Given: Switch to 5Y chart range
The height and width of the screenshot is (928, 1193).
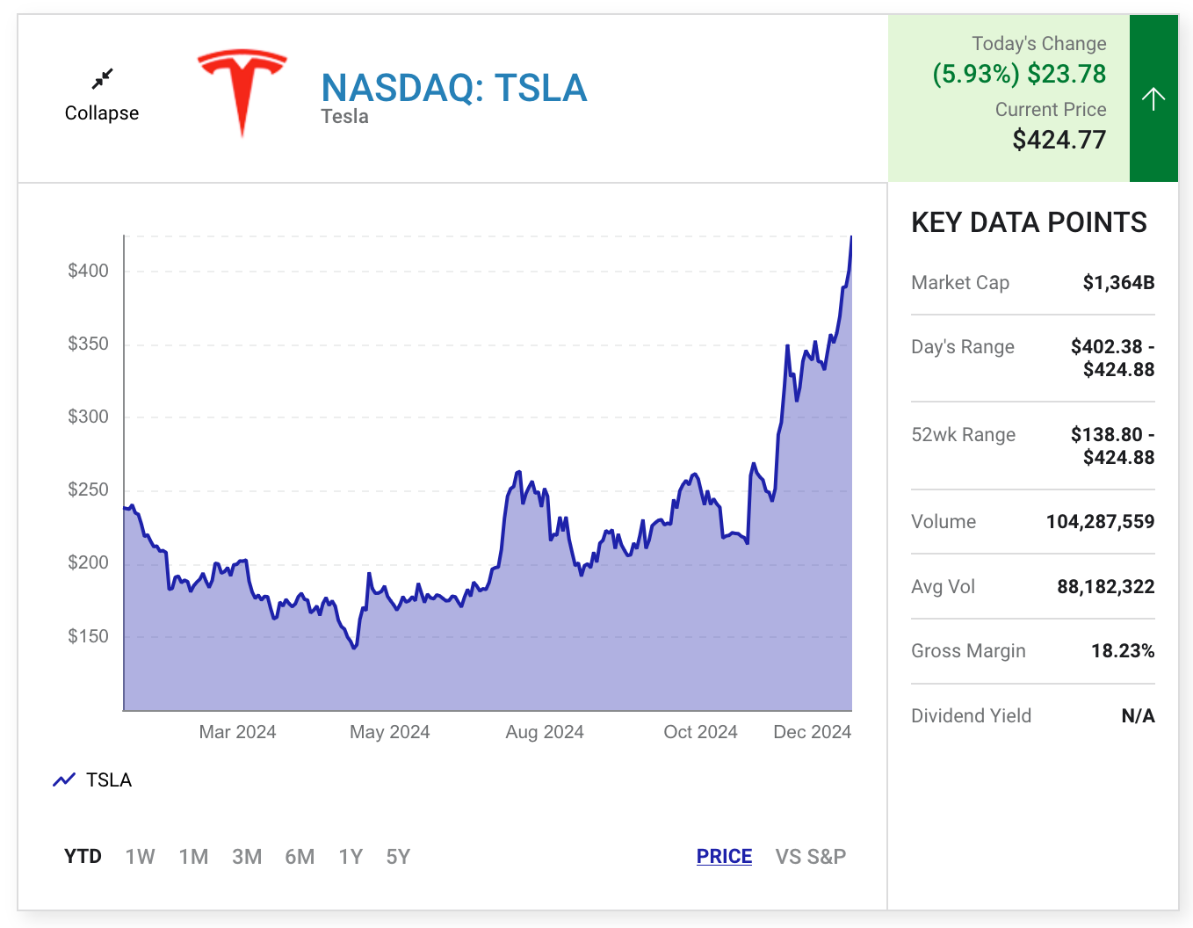Looking at the screenshot, I should pyautogui.click(x=398, y=856).
